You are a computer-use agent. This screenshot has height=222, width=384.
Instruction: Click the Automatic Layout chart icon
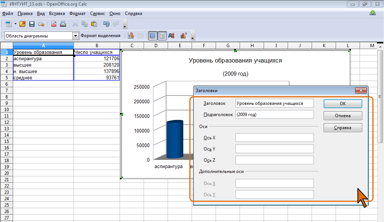(x=184, y=36)
